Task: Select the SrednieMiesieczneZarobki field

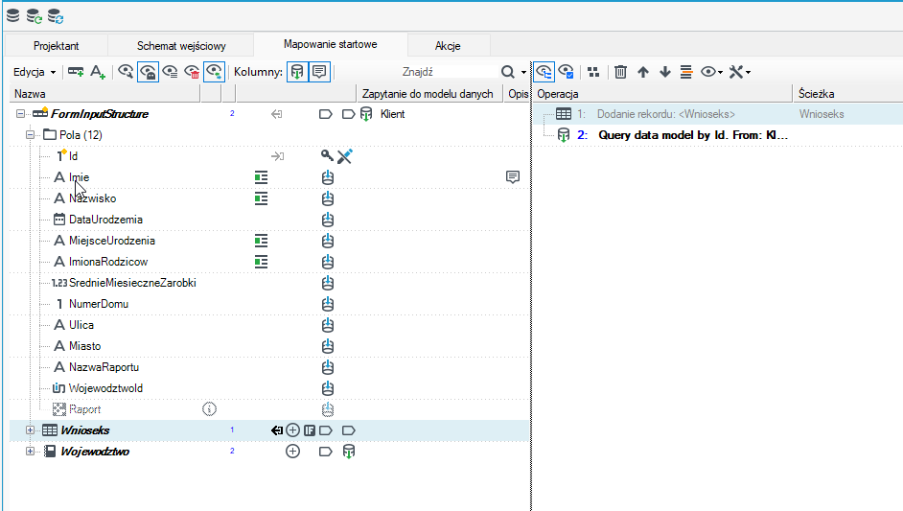Action: click(x=132, y=283)
